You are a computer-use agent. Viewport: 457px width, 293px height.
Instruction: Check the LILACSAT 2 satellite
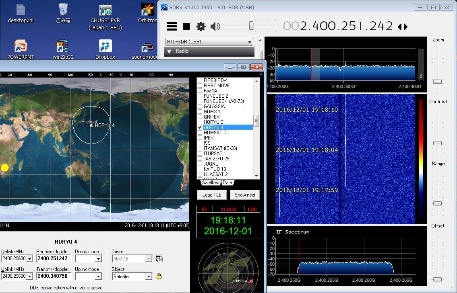coord(200,174)
